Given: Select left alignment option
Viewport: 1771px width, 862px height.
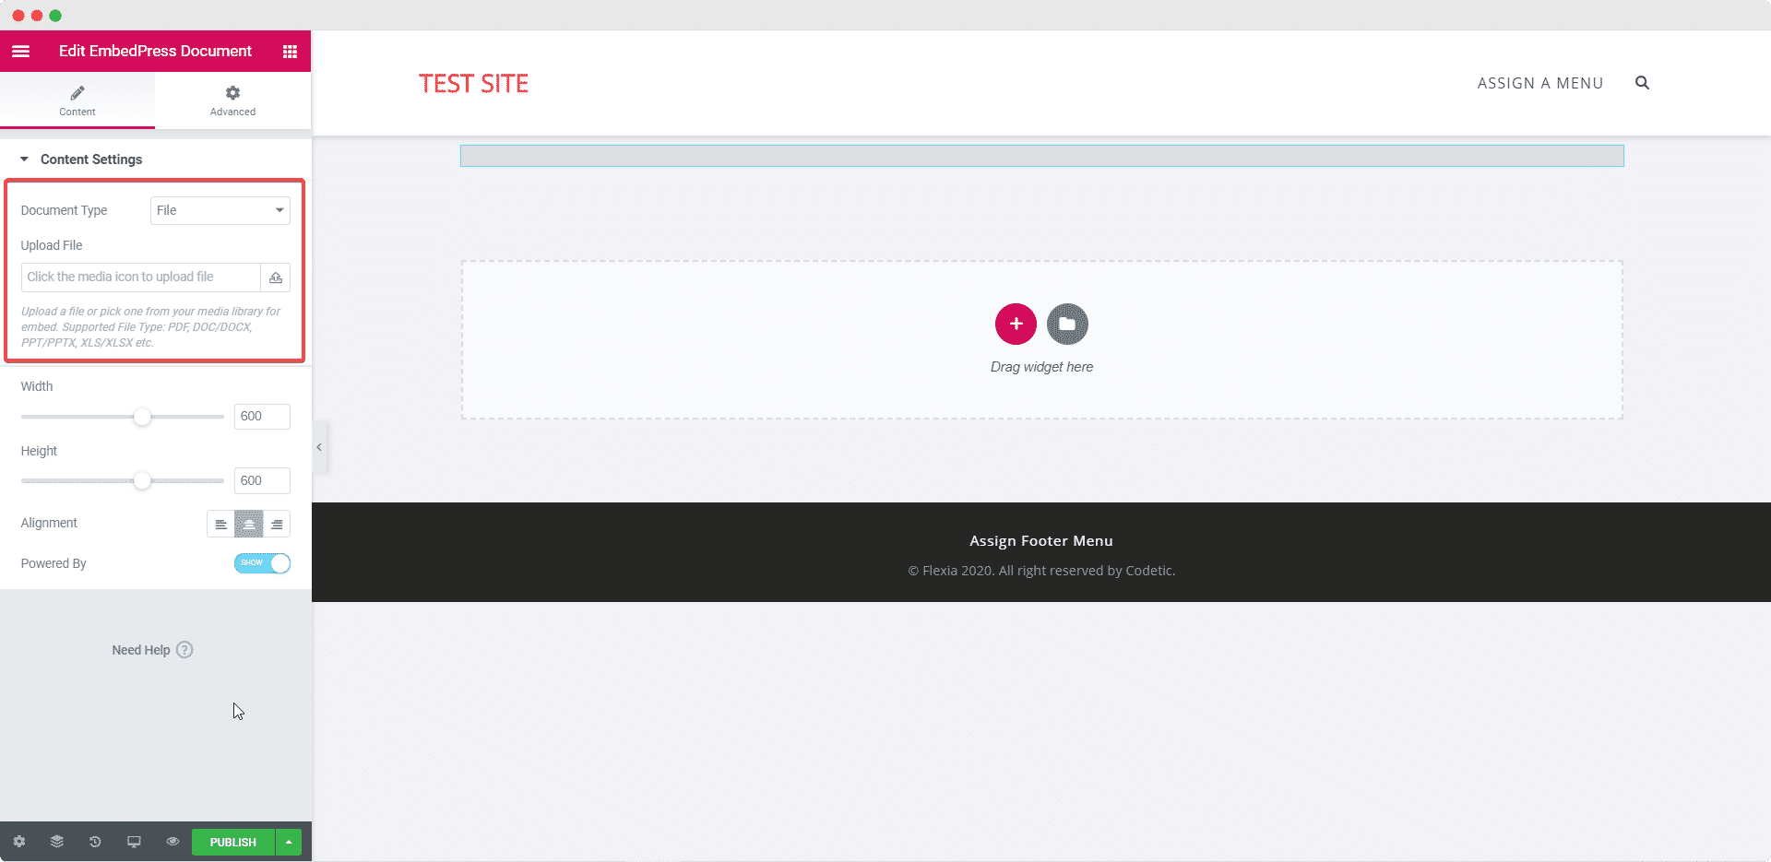Looking at the screenshot, I should point(220,524).
